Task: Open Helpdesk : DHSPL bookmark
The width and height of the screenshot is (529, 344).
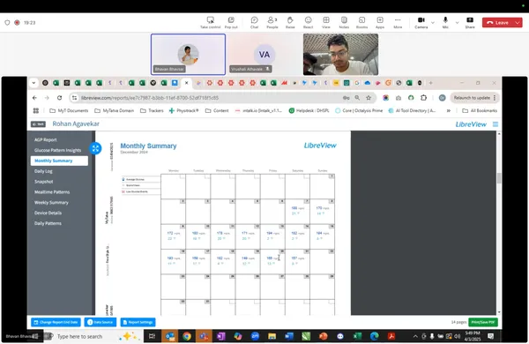Action: [x=309, y=110]
